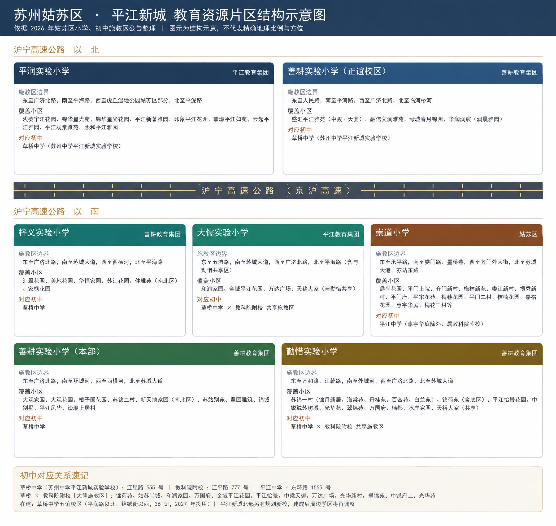Click the line starting 大观家园、大观花园
The width and height of the screenshot is (556, 526).
(x=146, y=400)
